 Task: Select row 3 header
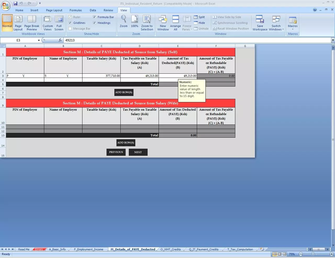coord(3,76)
